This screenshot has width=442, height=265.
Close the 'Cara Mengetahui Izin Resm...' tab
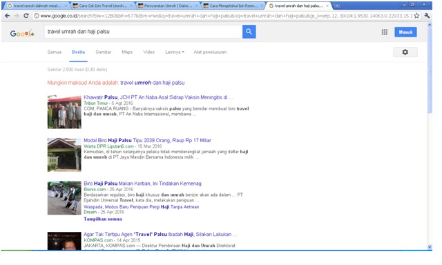click(262, 6)
